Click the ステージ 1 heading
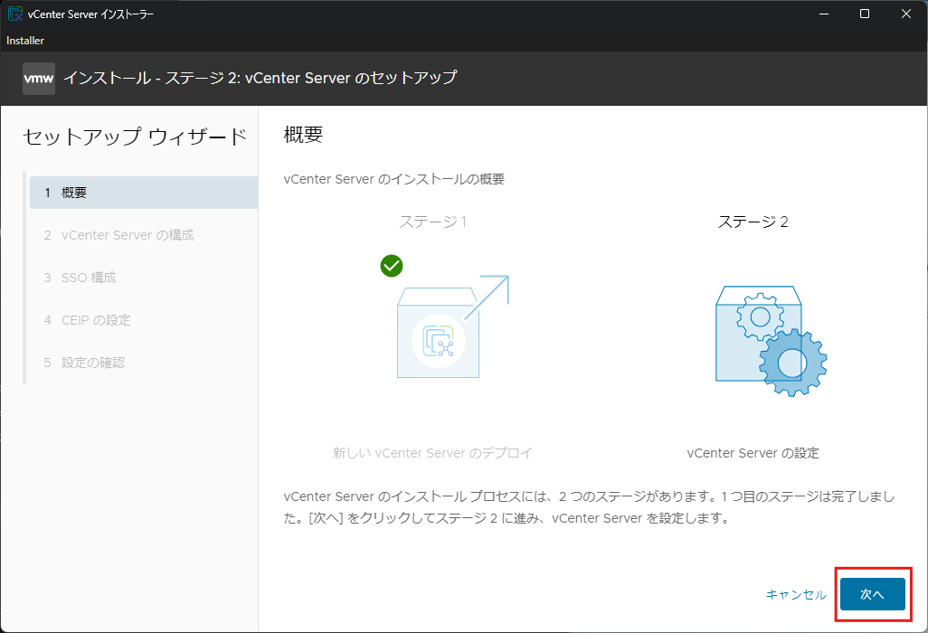Image resolution: width=928 pixels, height=633 pixels. click(433, 222)
